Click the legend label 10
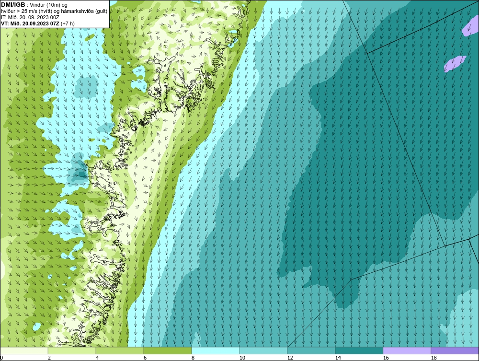 (242, 358)
